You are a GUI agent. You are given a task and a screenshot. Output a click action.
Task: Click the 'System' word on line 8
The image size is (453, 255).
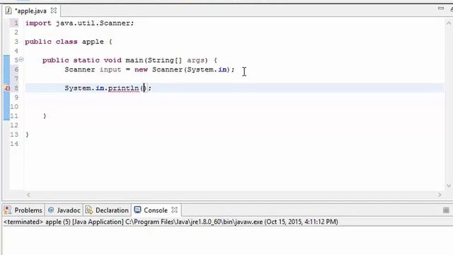[78, 88]
